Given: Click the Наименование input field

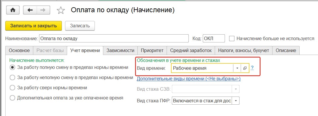Looking at the screenshot, I should tap(114, 38).
